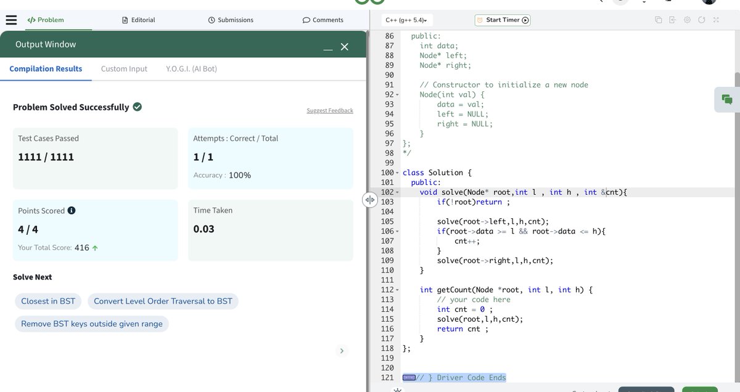Open Convert Level Order Traversal to BST
The image size is (740, 392).
pos(163,301)
